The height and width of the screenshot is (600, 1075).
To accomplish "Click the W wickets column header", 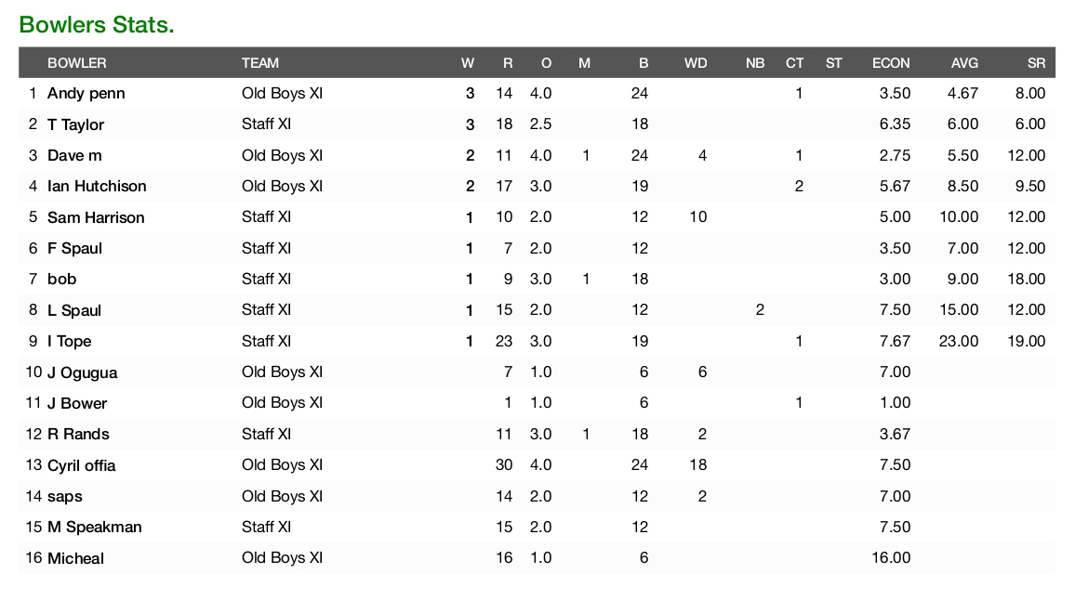I will coord(467,63).
